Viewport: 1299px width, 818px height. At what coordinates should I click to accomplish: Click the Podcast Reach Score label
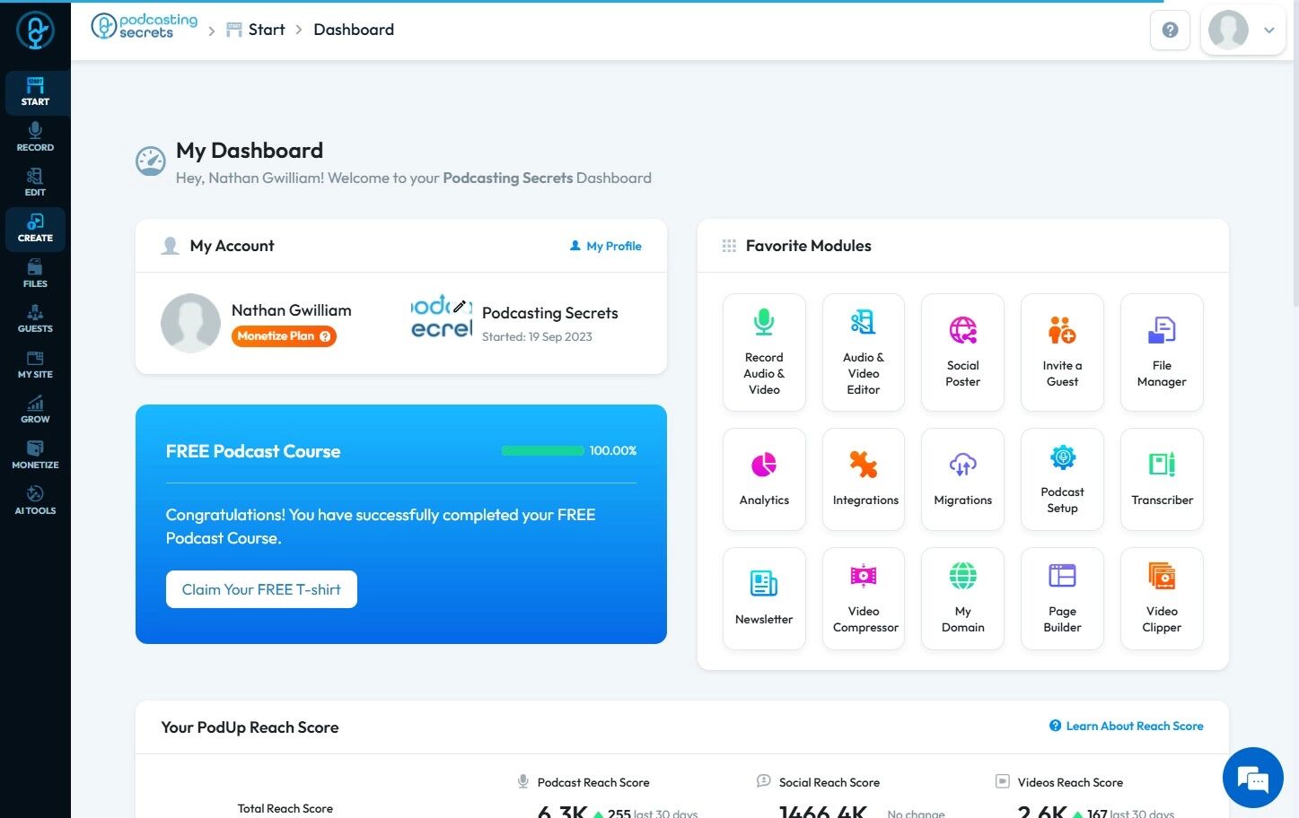593,782
